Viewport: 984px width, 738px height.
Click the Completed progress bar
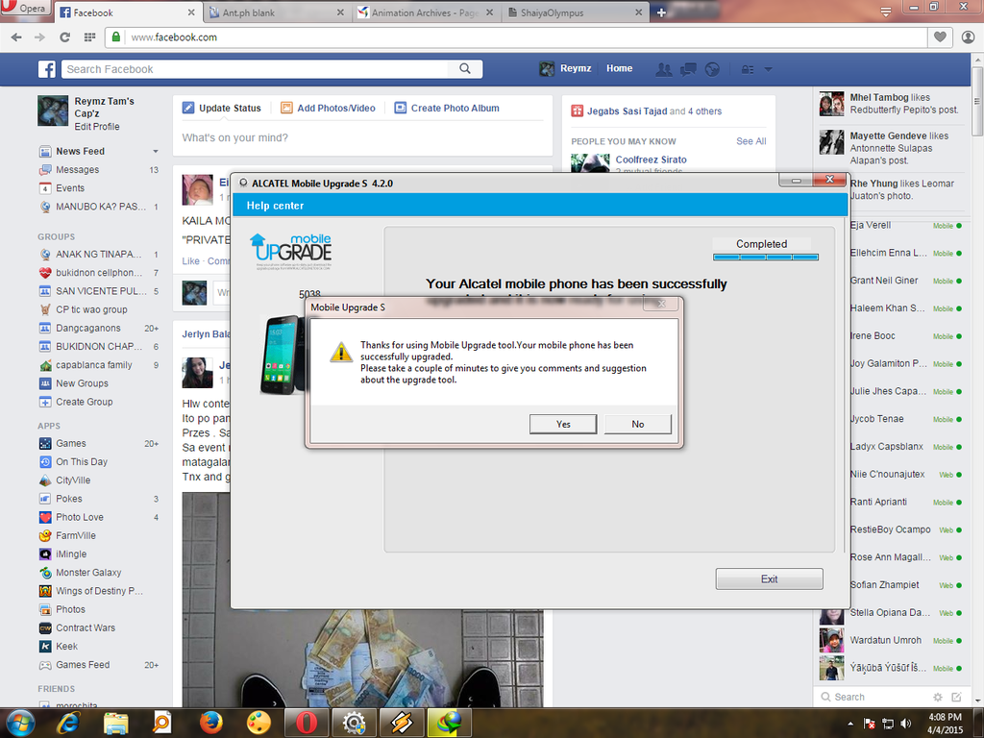click(x=765, y=257)
